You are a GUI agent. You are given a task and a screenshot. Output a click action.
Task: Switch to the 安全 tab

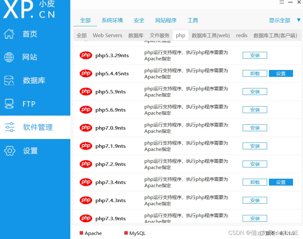[139, 20]
